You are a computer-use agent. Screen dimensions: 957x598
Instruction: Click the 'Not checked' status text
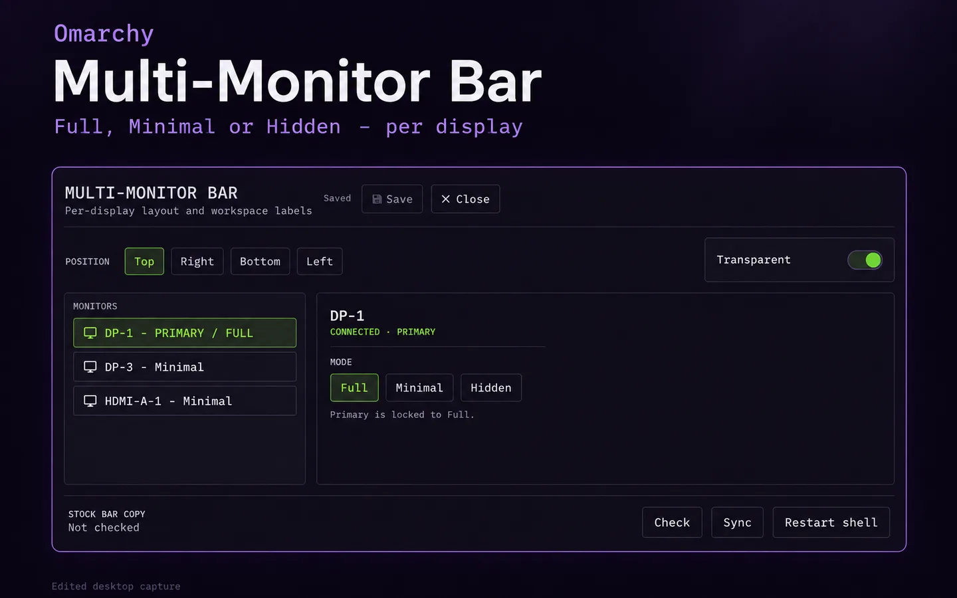point(104,528)
